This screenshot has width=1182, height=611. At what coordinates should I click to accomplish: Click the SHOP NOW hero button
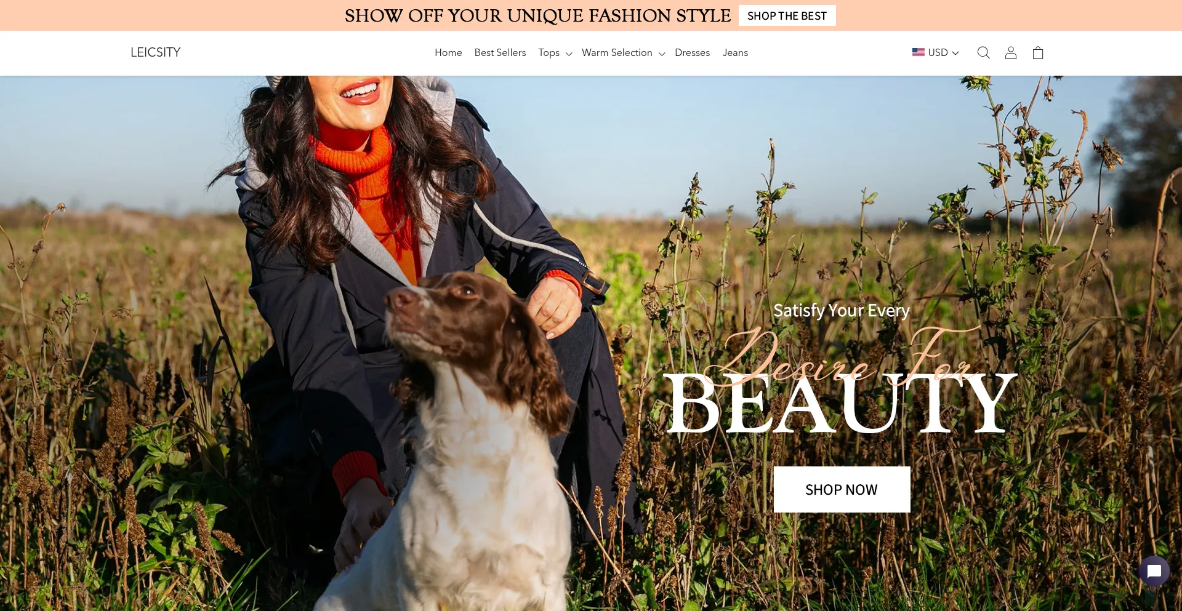pos(842,489)
